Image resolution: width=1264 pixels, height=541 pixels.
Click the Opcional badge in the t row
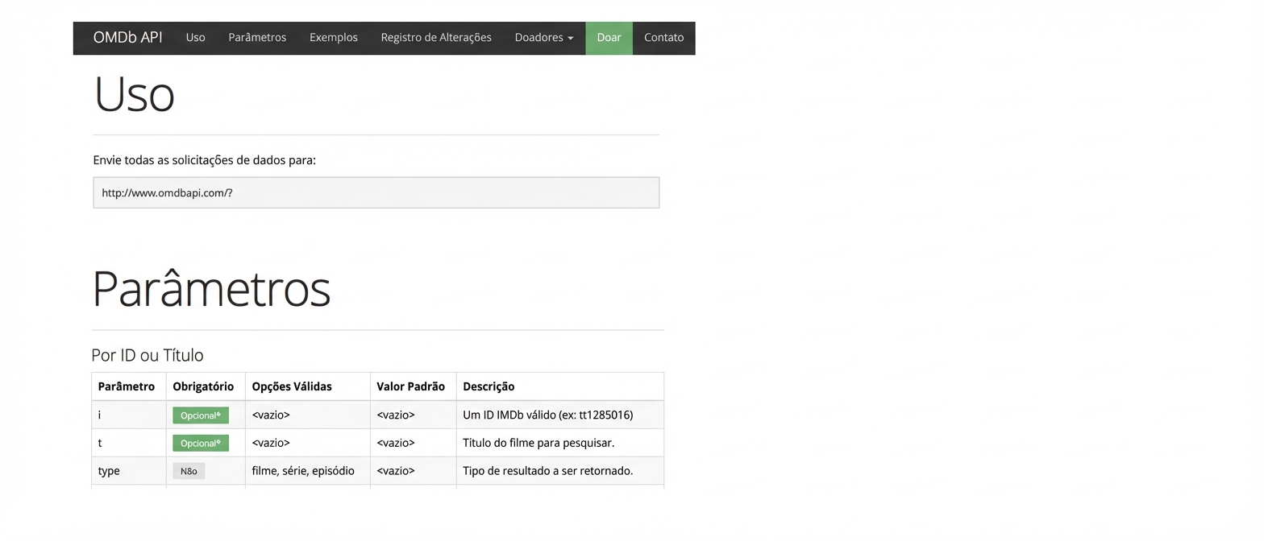tap(201, 443)
